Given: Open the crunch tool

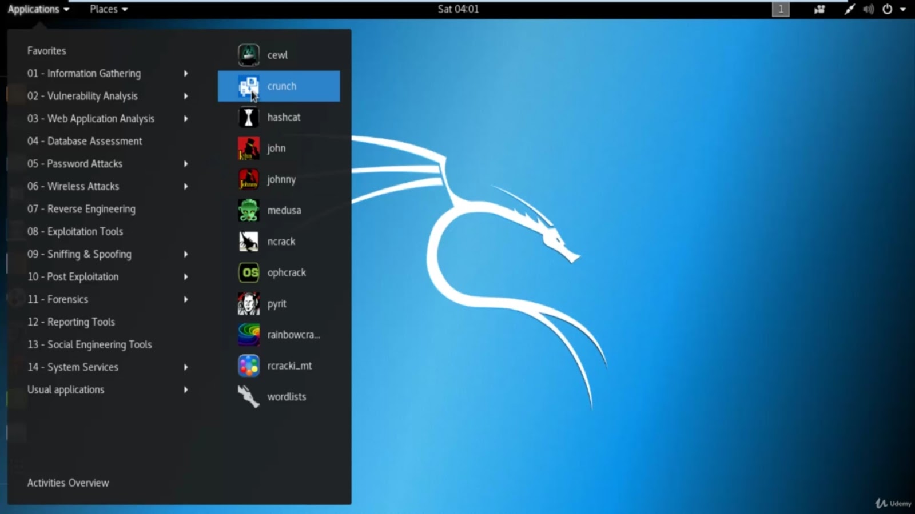Looking at the screenshot, I should click(x=281, y=86).
